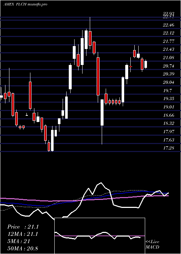
Task: Click the last white candlestick on the right
Action: coord(146,64)
